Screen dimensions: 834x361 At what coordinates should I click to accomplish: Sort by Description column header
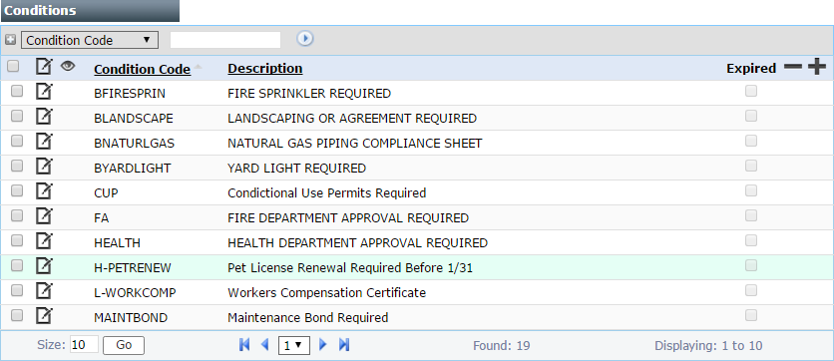tap(265, 69)
